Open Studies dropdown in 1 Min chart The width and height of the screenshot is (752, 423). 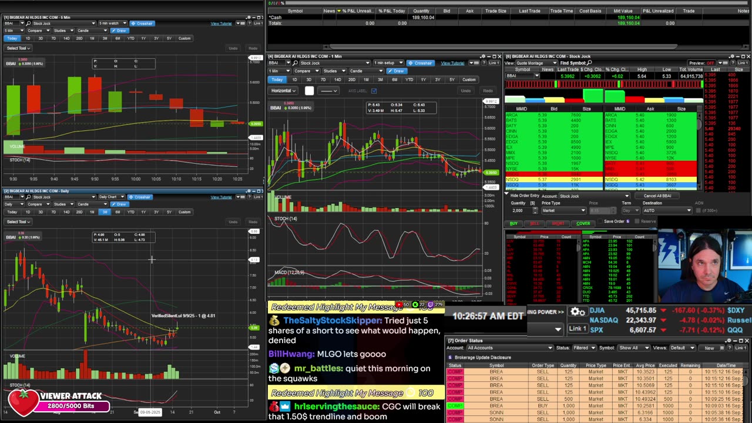(x=335, y=71)
